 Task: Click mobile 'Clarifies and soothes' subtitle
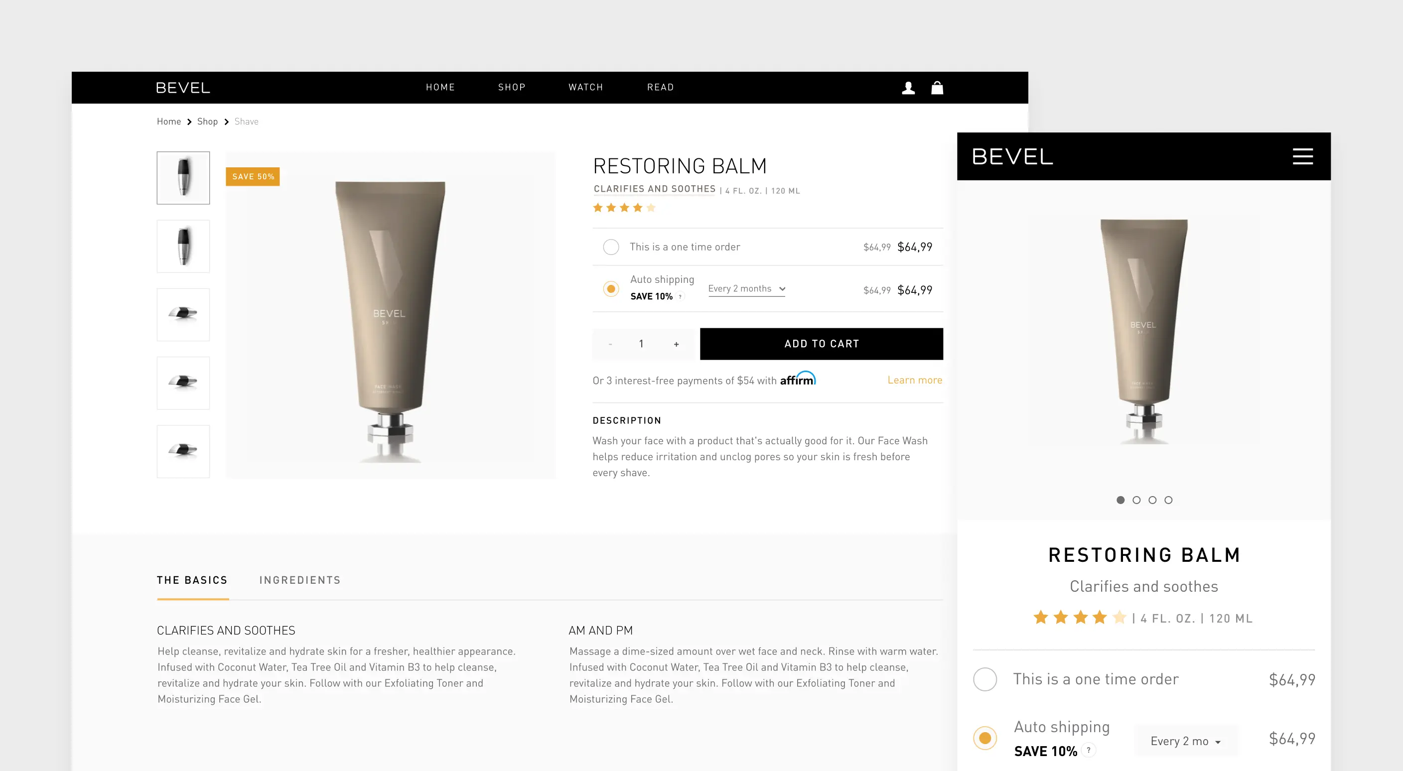(1144, 586)
